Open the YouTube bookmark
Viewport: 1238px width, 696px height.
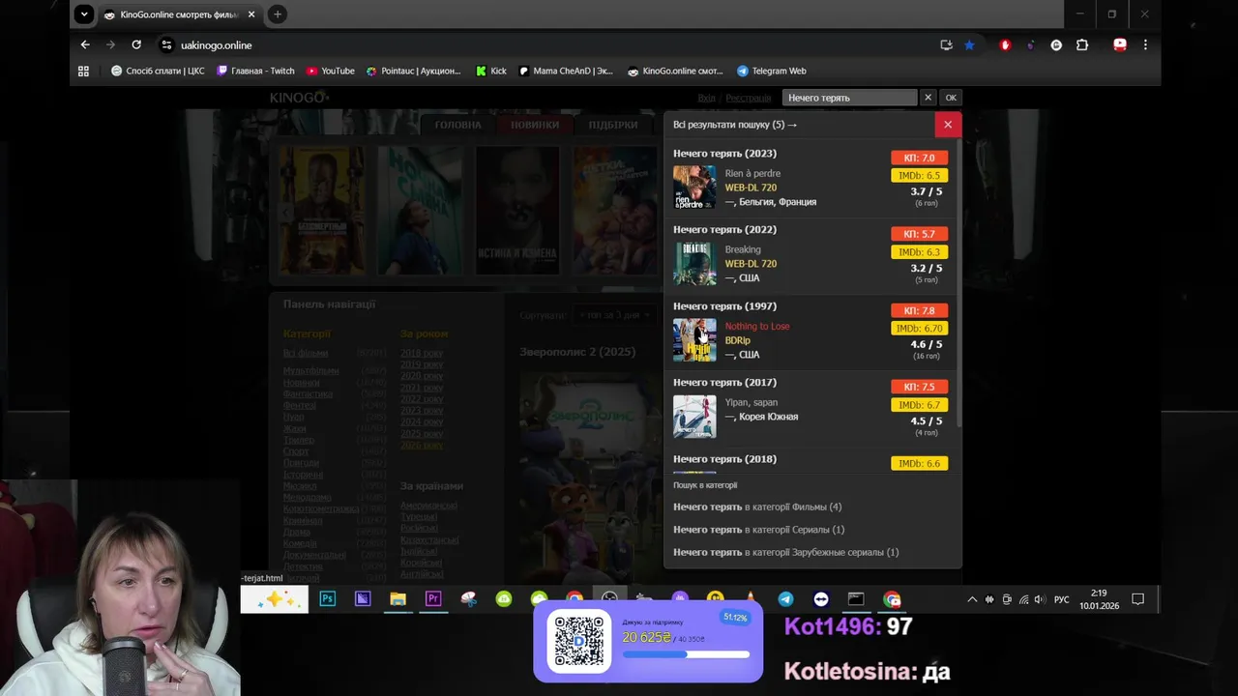331,71
